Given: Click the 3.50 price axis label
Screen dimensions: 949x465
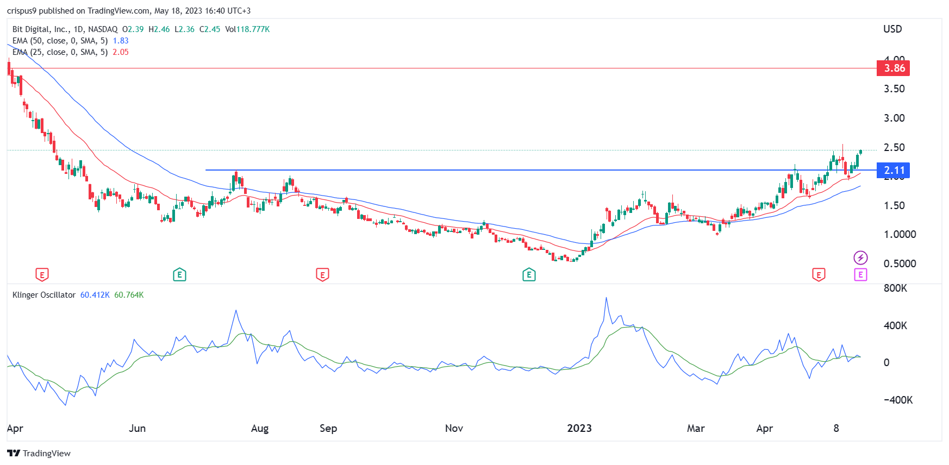Looking at the screenshot, I should tap(894, 89).
